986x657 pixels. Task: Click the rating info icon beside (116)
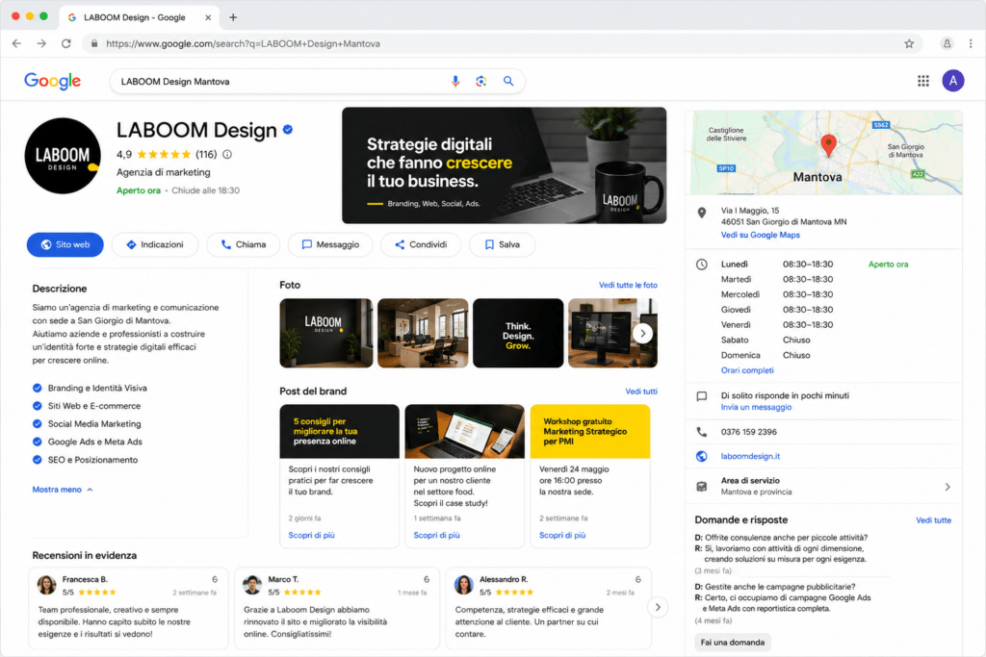click(227, 155)
